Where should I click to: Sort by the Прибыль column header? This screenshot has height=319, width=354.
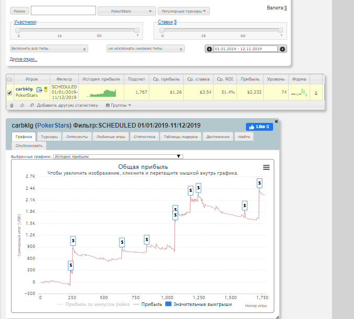(250, 79)
